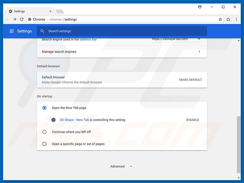Open the home page icon
The image size is (244, 183).
coord(228,19)
